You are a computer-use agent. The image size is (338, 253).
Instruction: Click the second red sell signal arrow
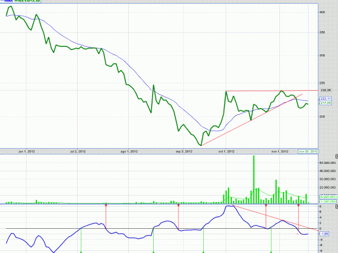[179, 206]
